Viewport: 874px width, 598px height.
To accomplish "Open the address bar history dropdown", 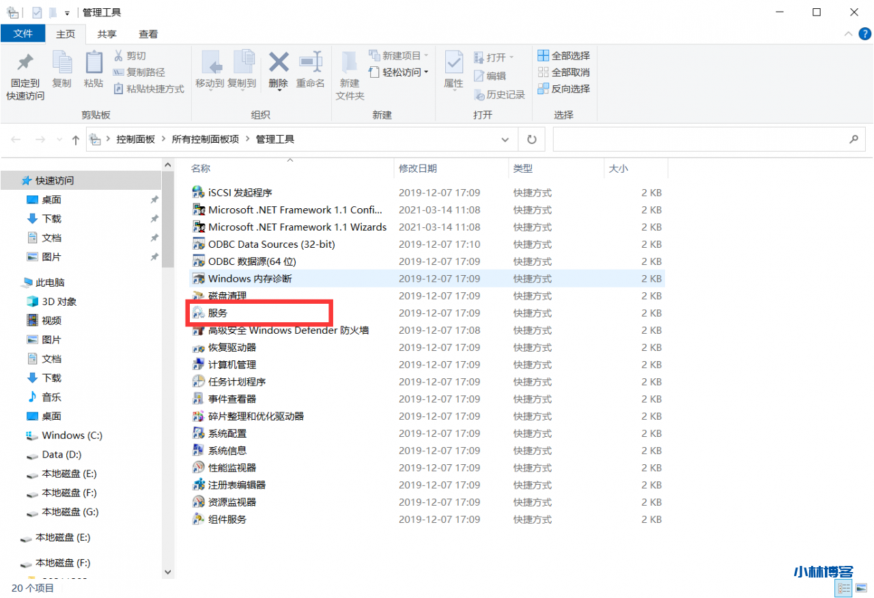I will (x=505, y=139).
